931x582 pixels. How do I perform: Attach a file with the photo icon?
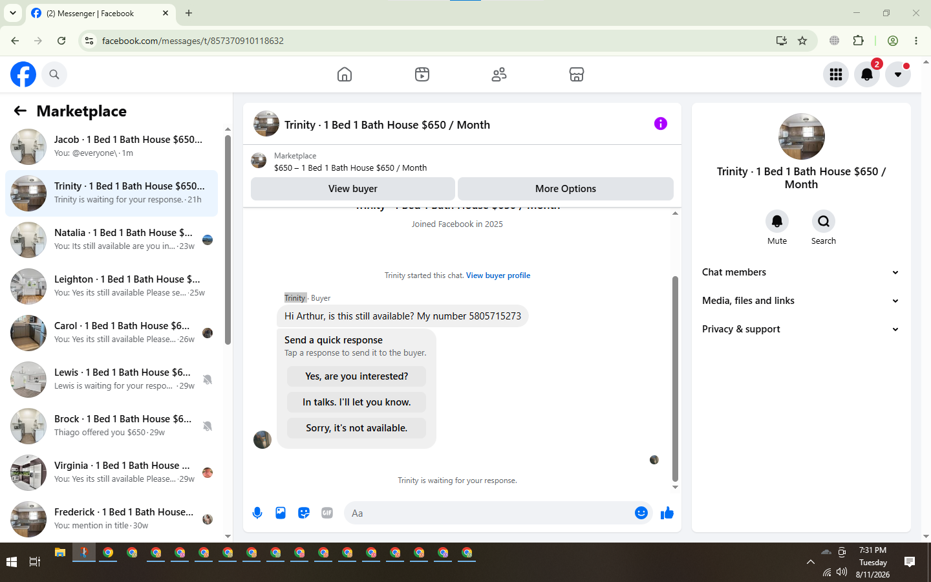point(281,513)
